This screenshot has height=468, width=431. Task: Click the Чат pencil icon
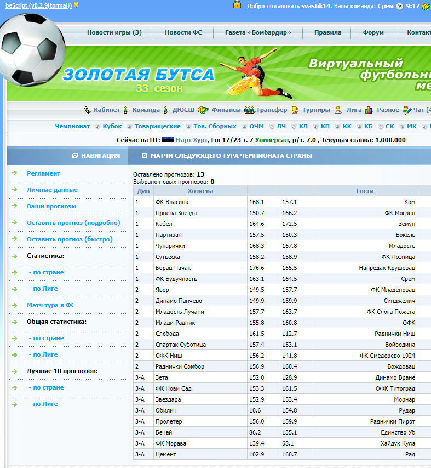pos(407,110)
